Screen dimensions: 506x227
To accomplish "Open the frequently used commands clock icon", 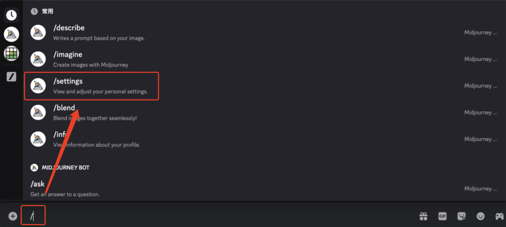I will [x=11, y=15].
